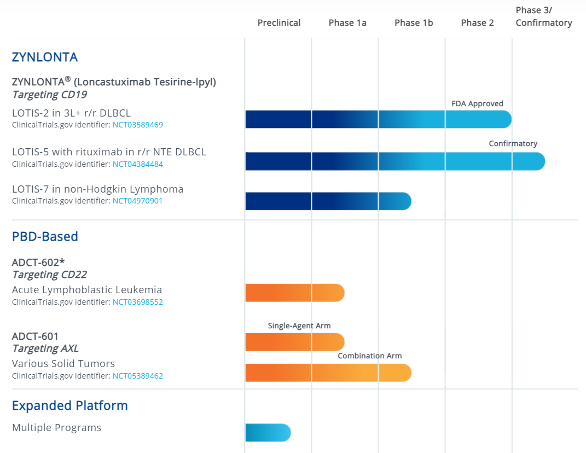Click the FDA Approved label
The height and width of the screenshot is (453, 586).
pos(477,103)
